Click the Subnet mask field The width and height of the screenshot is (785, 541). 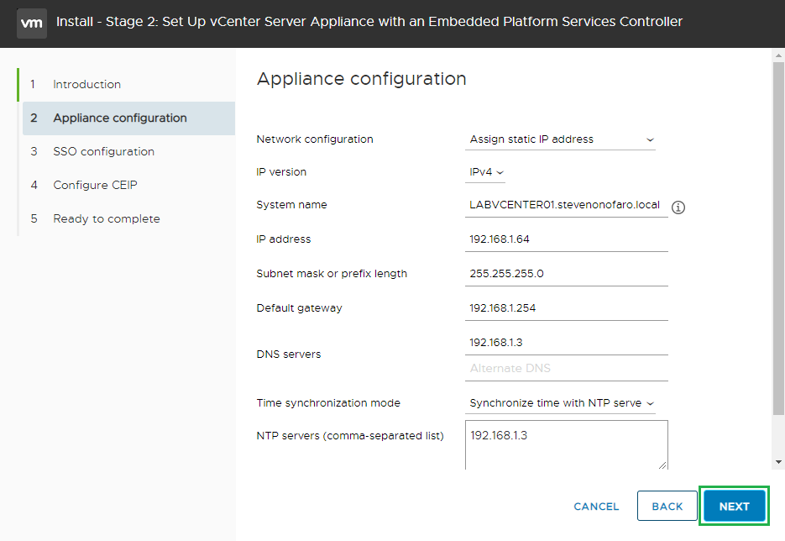click(x=566, y=274)
